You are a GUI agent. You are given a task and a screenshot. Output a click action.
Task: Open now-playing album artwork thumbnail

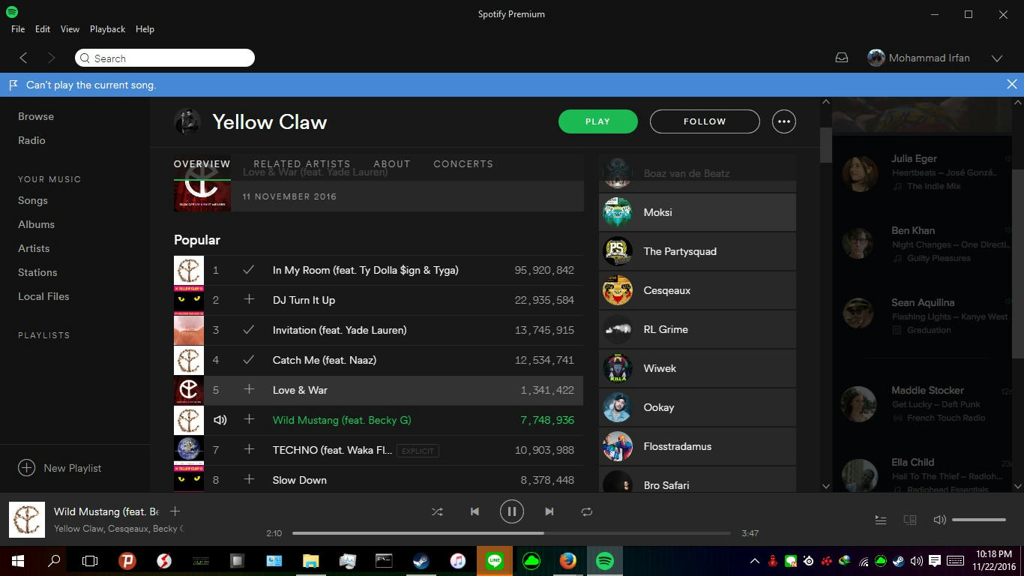[26, 520]
